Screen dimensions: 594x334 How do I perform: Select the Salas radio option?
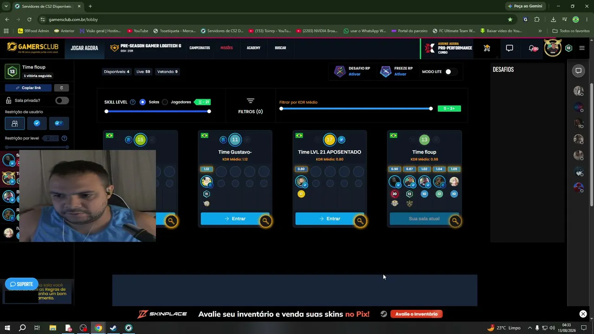click(142, 102)
